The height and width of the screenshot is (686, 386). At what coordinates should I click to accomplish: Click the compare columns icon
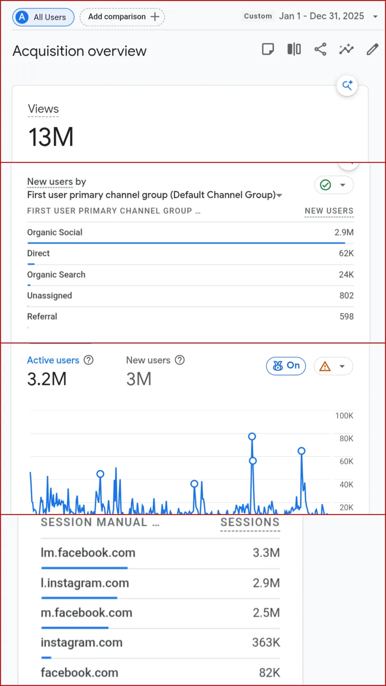294,49
